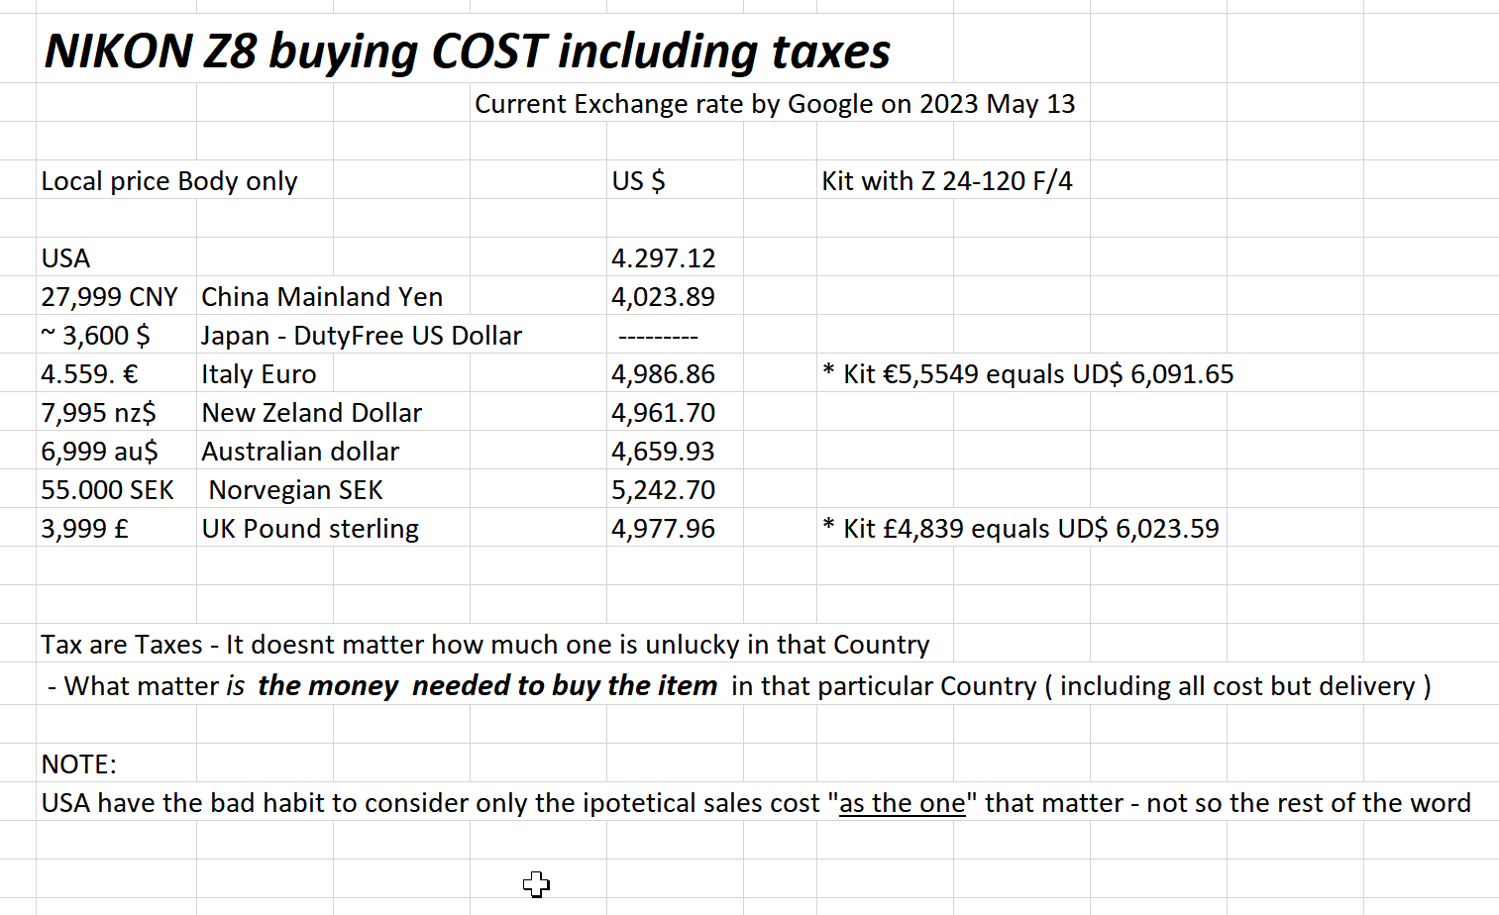Click the US $ column header cell
Viewport: 1499px width, 915px height.
pyautogui.click(x=639, y=181)
